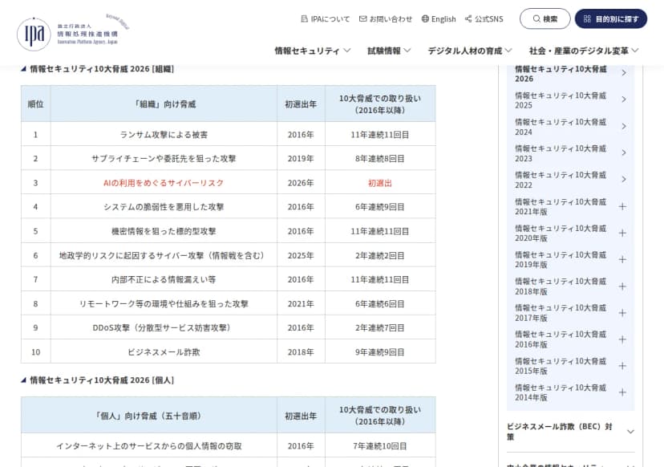Select cell インターネット上のサービスからの個人情報の窃取
This screenshot has height=467, width=664.
(x=149, y=446)
